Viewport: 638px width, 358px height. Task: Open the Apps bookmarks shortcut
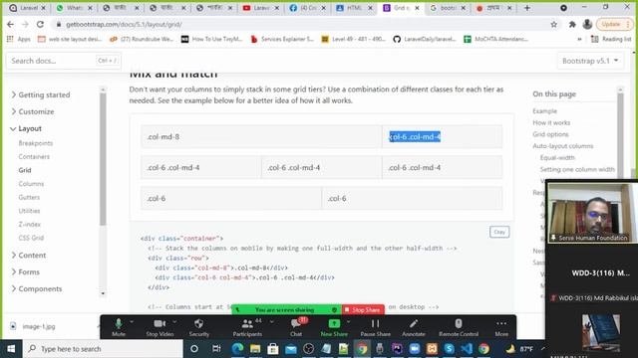click(x=19, y=39)
